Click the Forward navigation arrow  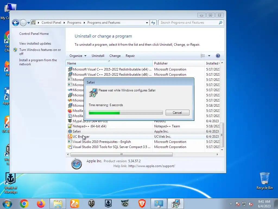click(23, 23)
